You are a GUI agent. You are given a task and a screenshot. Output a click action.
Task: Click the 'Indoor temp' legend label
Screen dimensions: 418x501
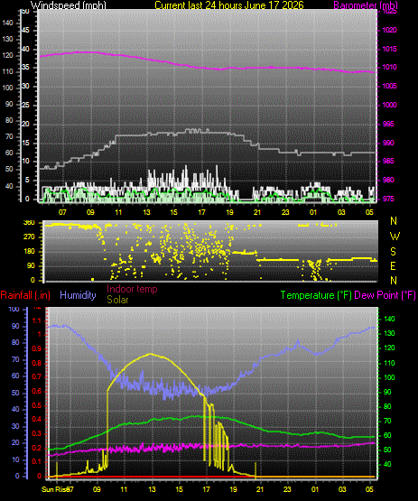(132, 289)
